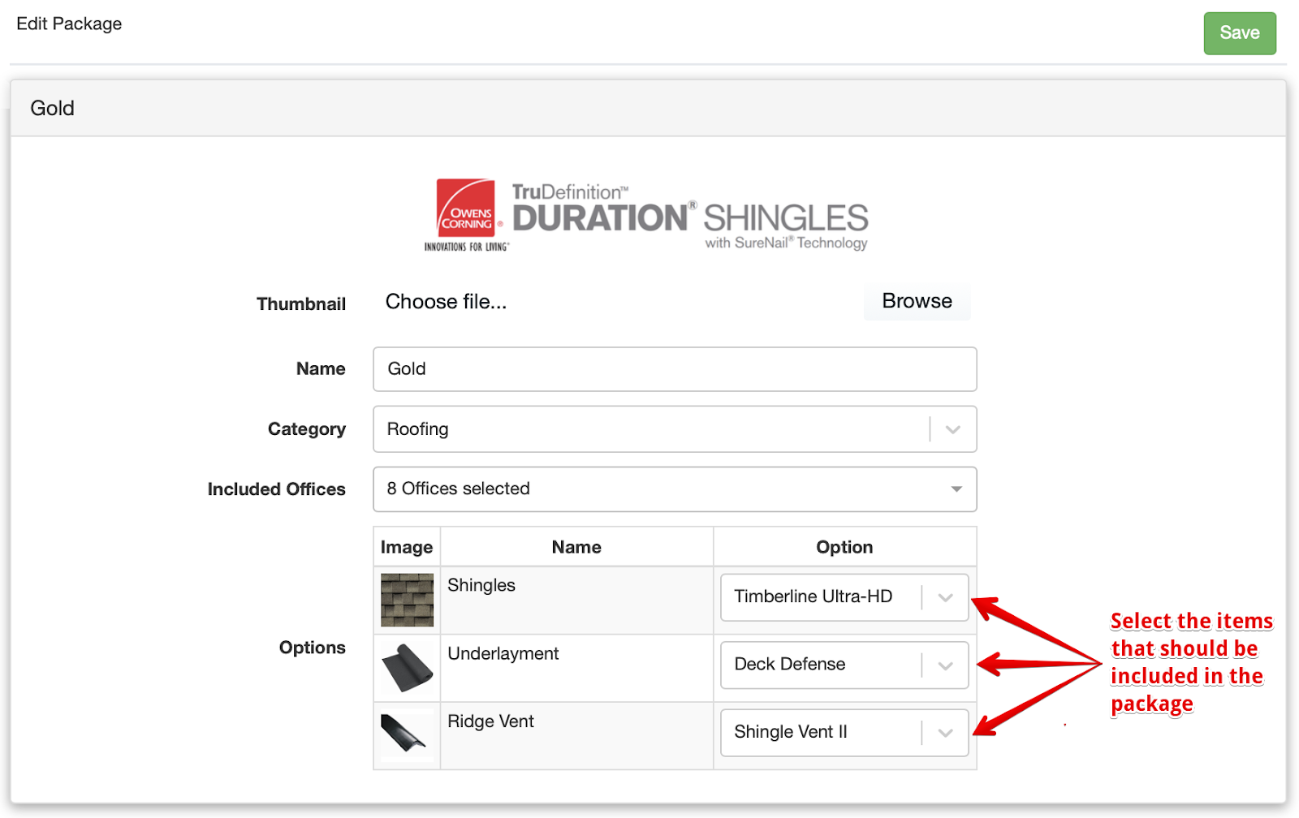
Task: Click the Owens Corning Duration Shingles logo
Action: 646,216
